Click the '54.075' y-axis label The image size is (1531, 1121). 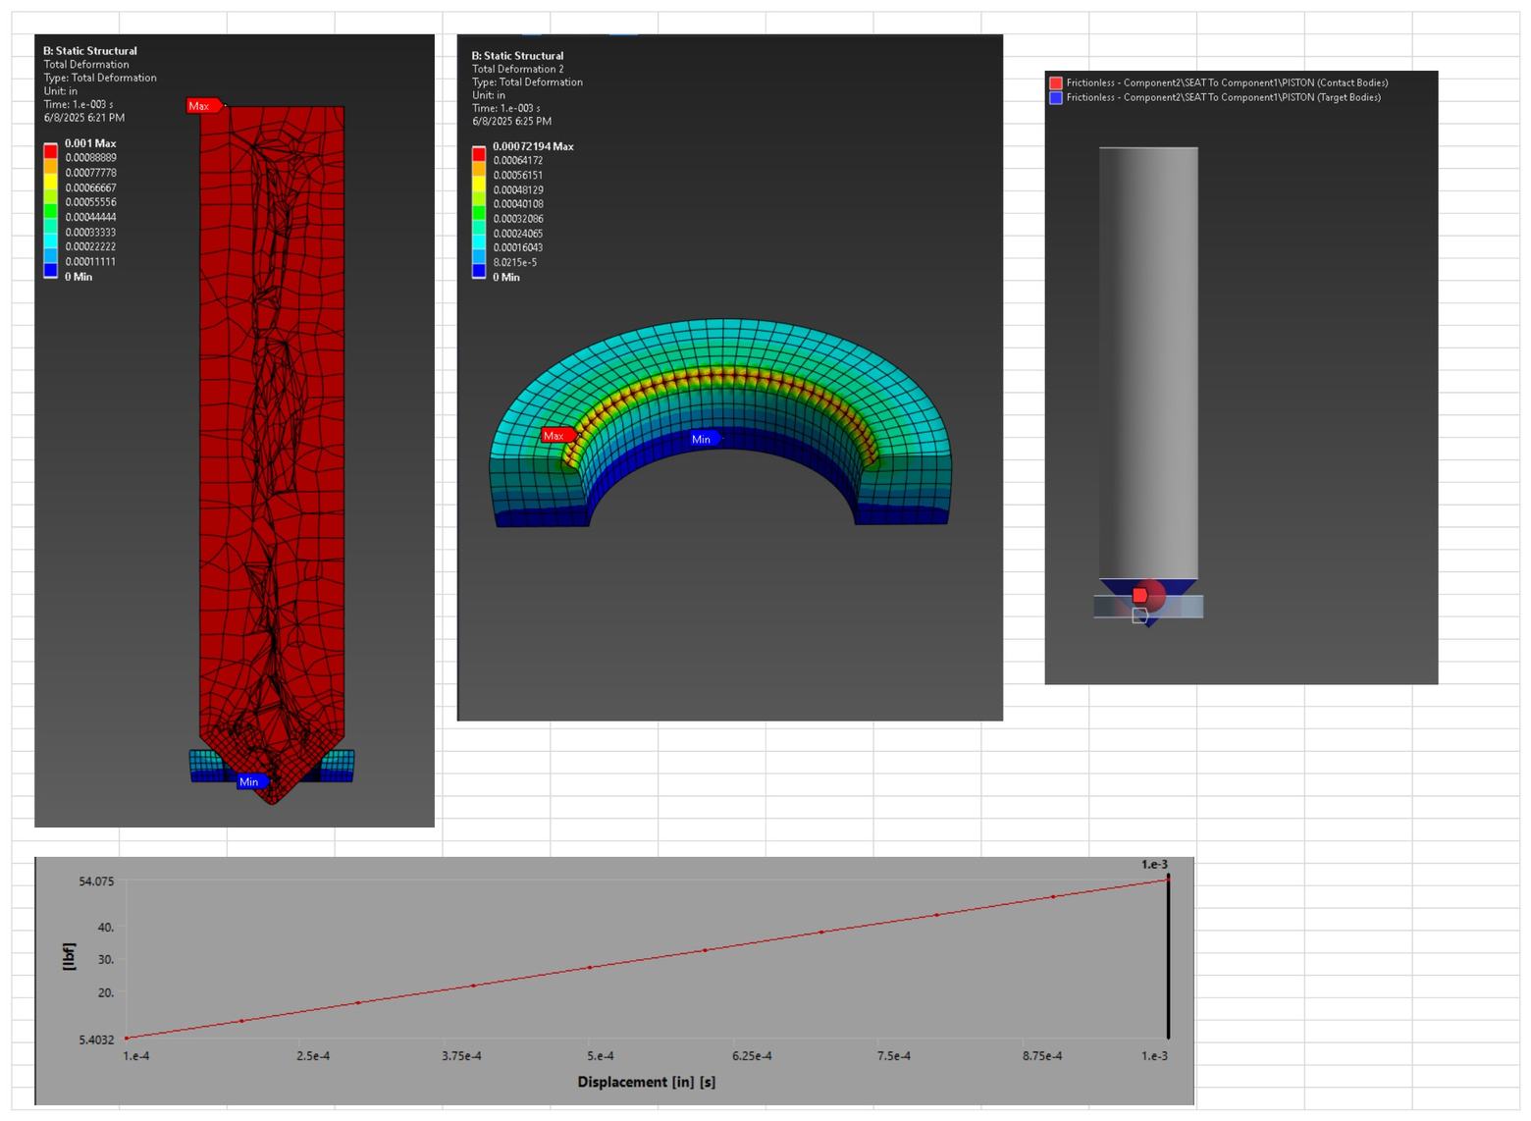(96, 881)
